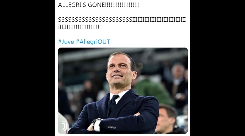Open the #AllegriOUT hashtag
Image resolution: width=245 pixels, height=136 pixels.
click(93, 42)
